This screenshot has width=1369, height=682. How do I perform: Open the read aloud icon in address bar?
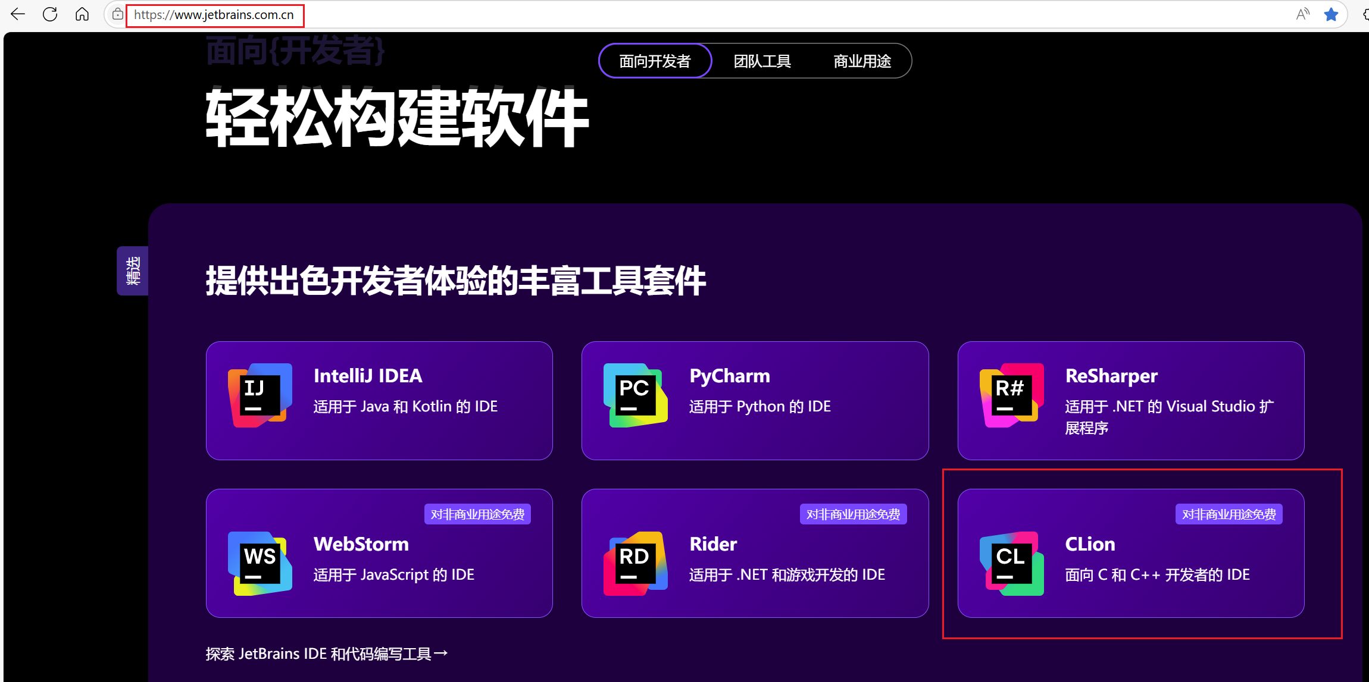[1302, 14]
